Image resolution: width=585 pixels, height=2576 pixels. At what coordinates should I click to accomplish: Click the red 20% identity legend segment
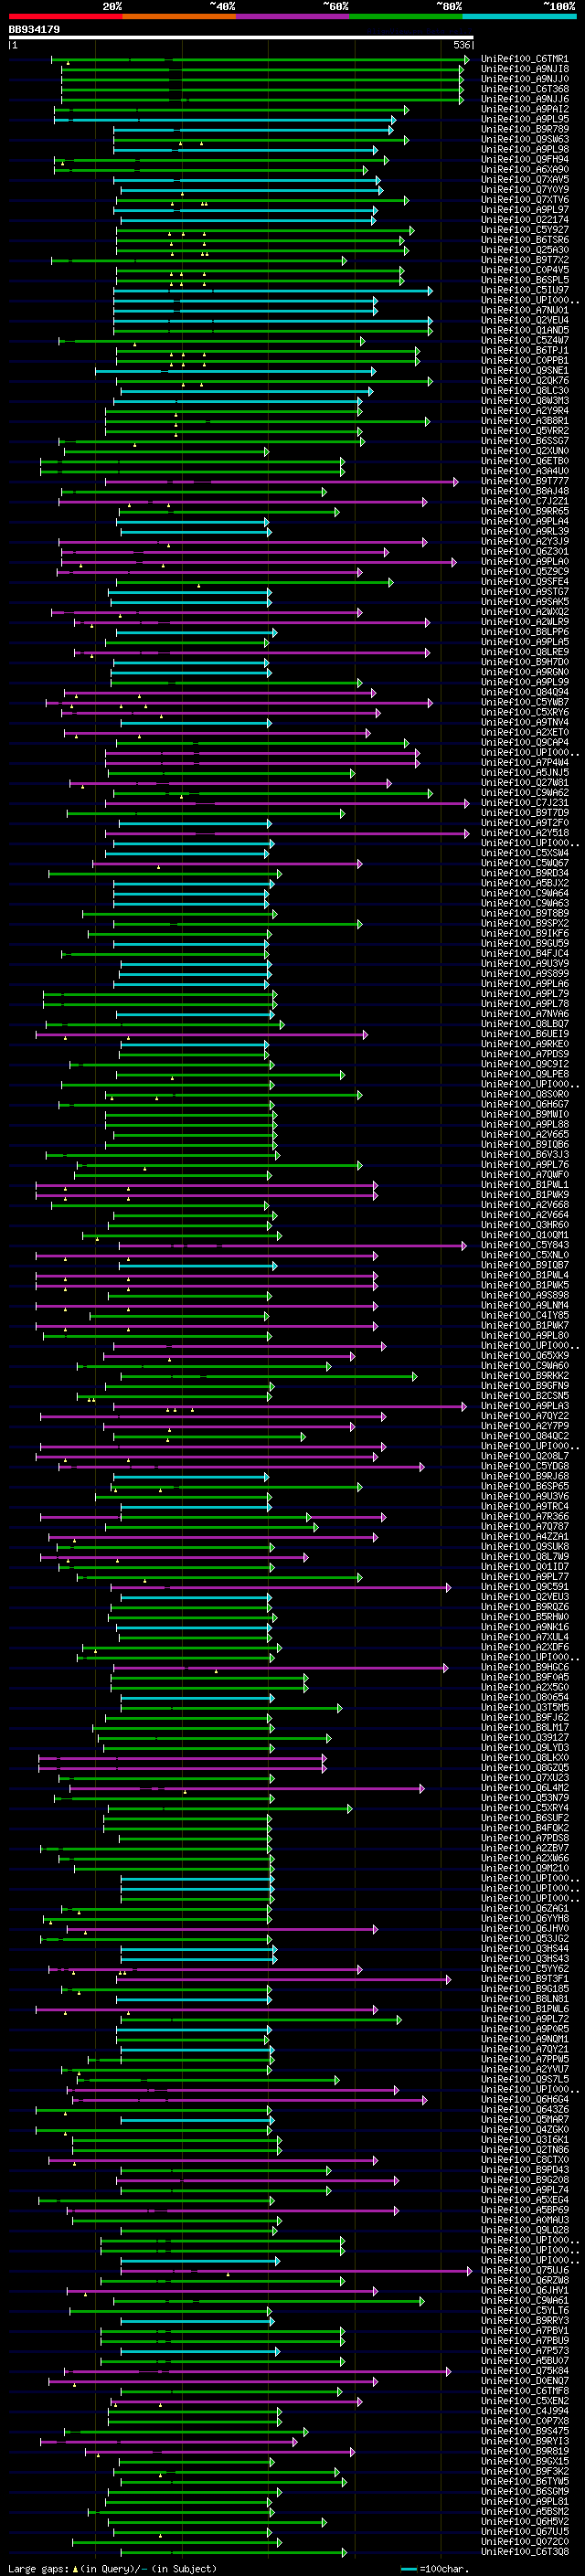(65, 16)
